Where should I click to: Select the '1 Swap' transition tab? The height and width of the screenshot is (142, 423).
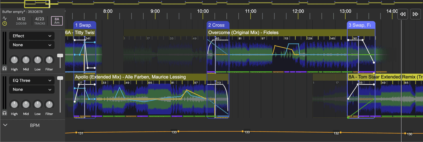(84, 25)
